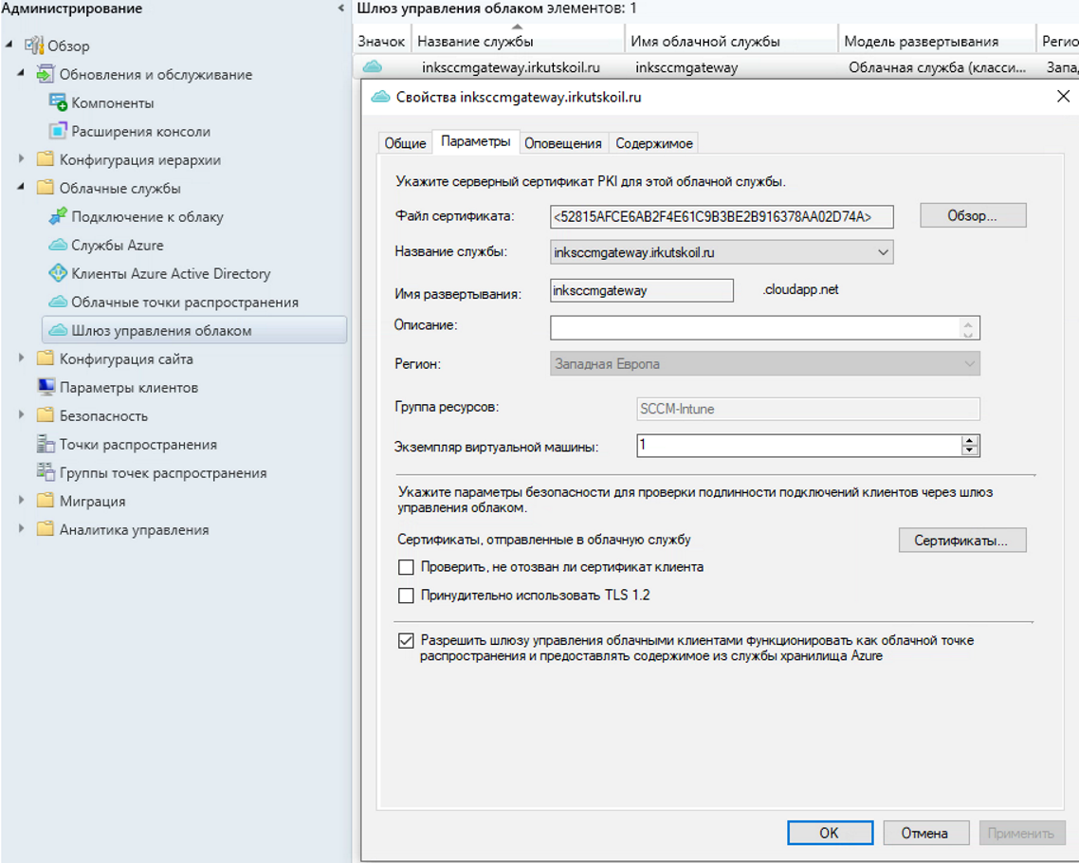Enable client certificate revocation check
Screen dimensions: 1079x863
pos(406,567)
